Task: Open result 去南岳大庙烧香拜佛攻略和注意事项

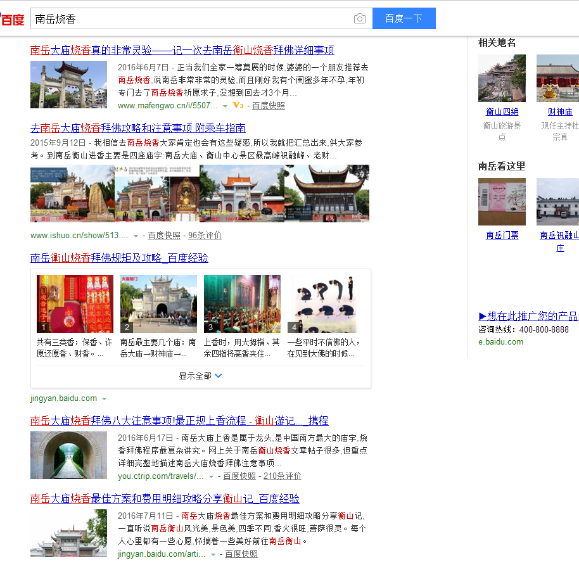Action: [x=138, y=128]
